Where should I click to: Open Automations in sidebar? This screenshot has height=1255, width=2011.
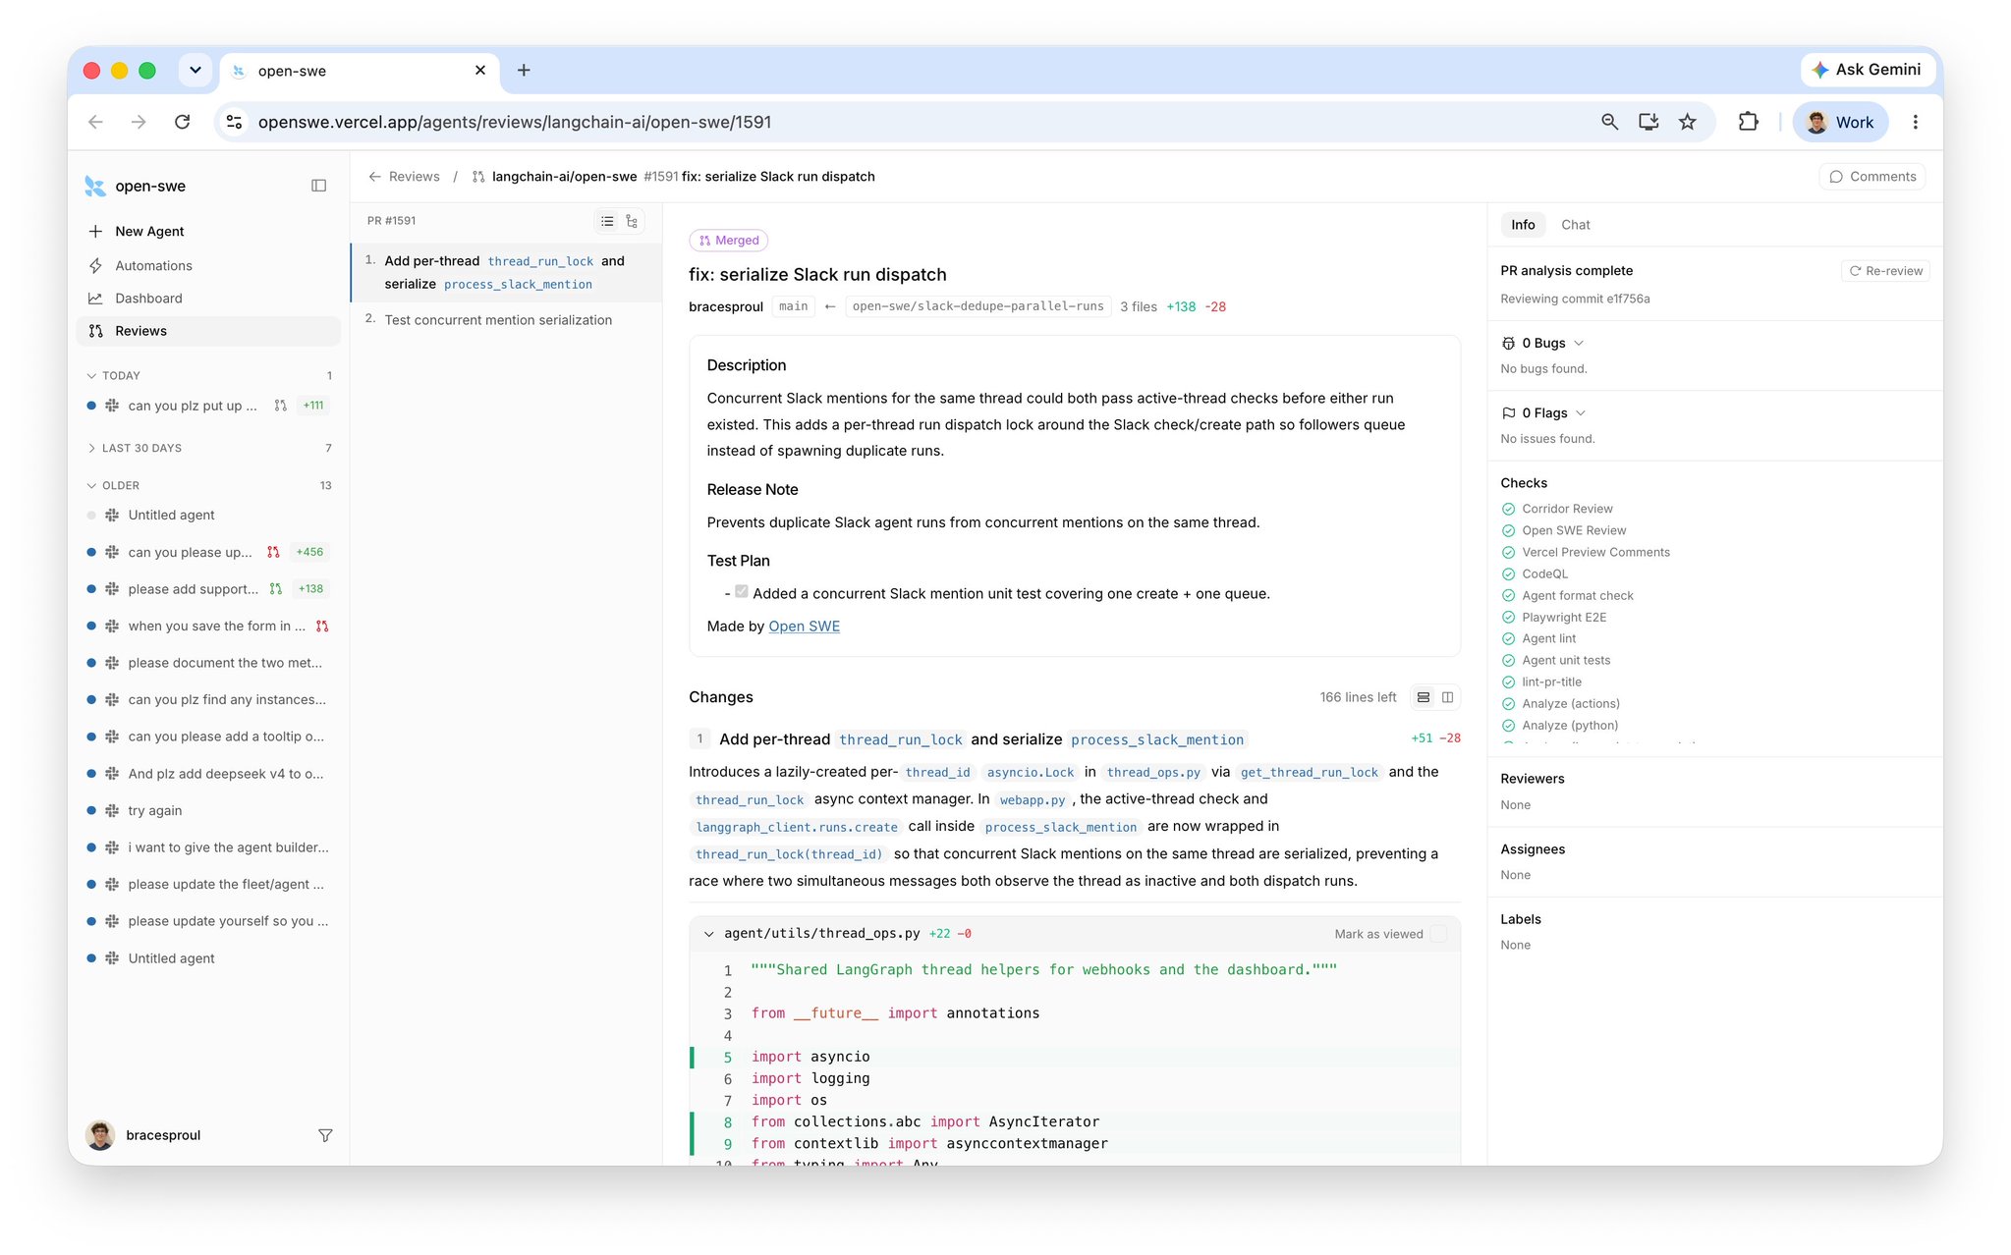(x=208, y=266)
